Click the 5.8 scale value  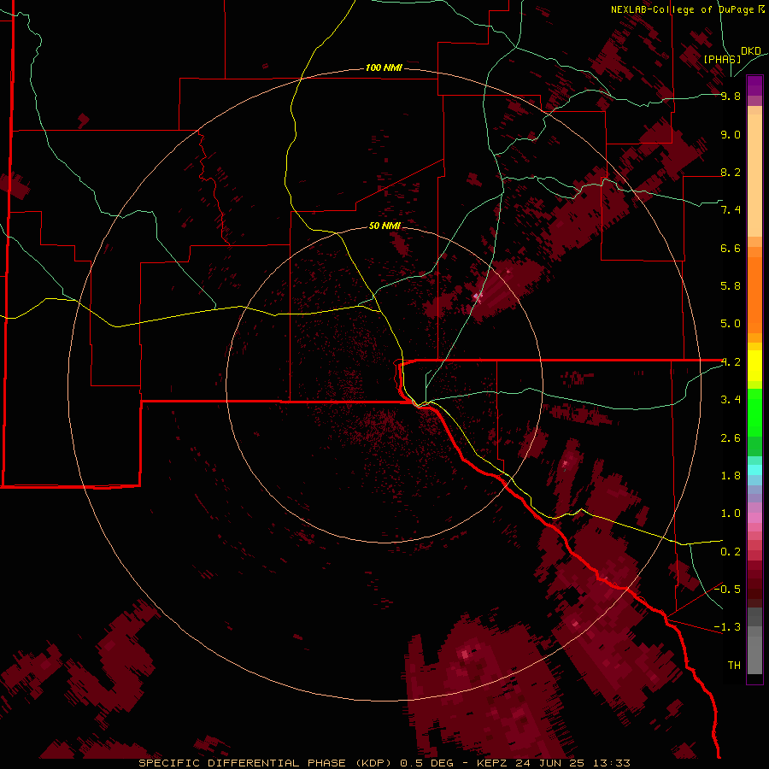[731, 286]
